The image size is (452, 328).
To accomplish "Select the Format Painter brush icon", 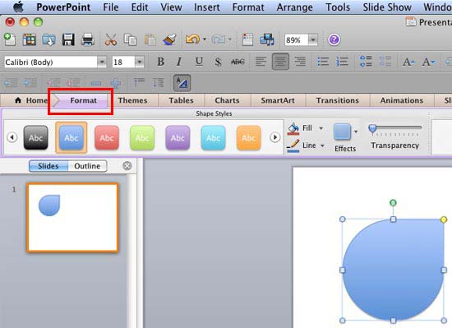I will click(x=170, y=39).
